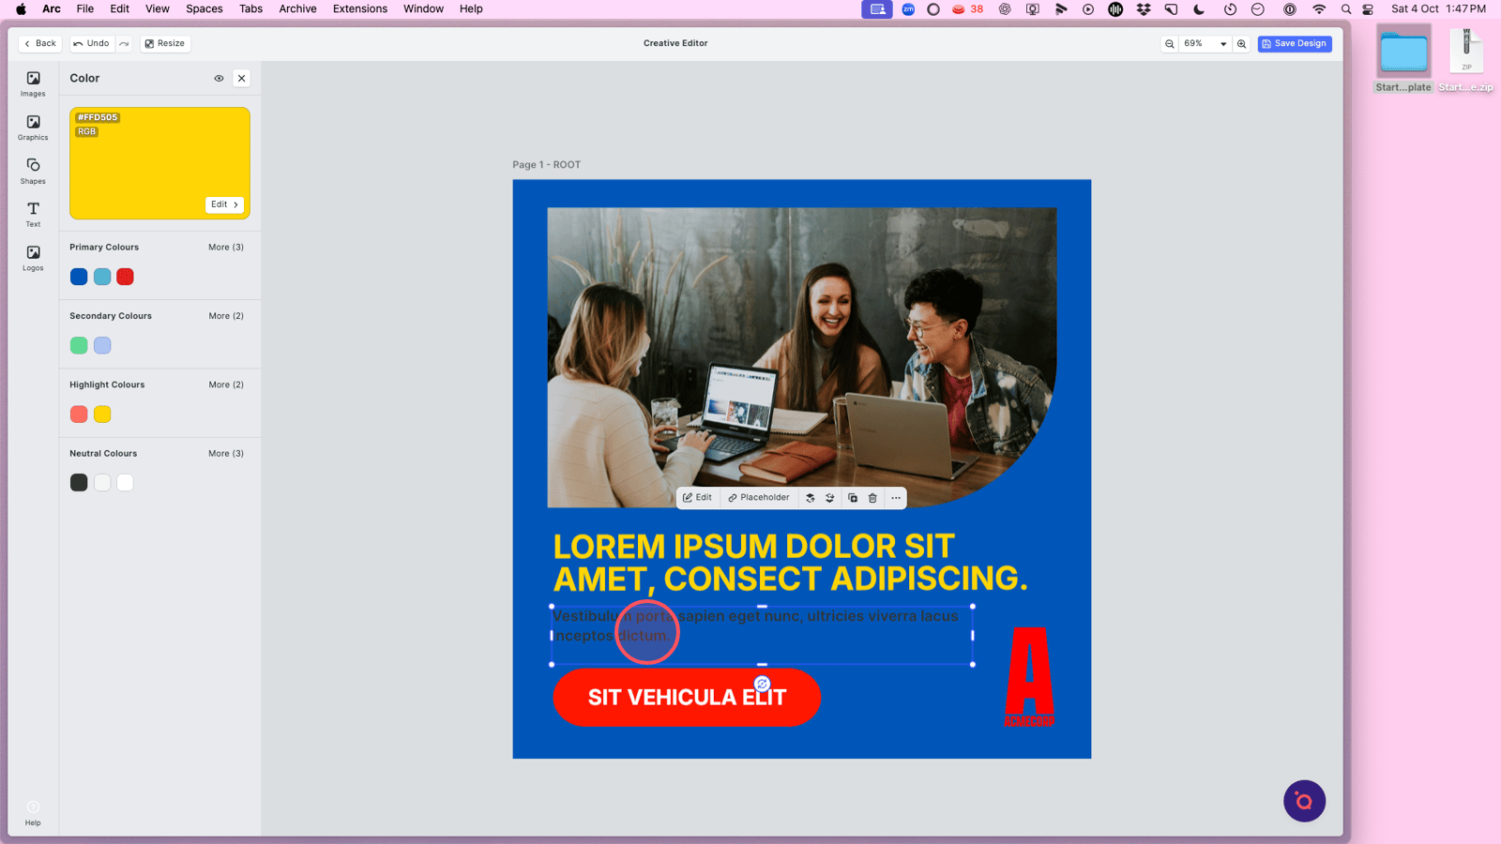
Task: Pick the red Primary Colours swatch
Action: [x=125, y=277]
